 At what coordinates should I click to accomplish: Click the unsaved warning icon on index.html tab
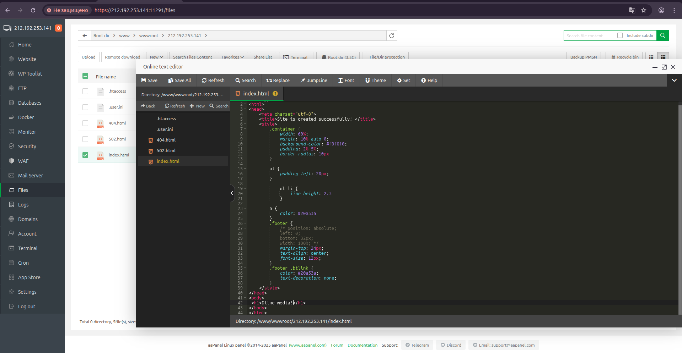click(x=275, y=94)
